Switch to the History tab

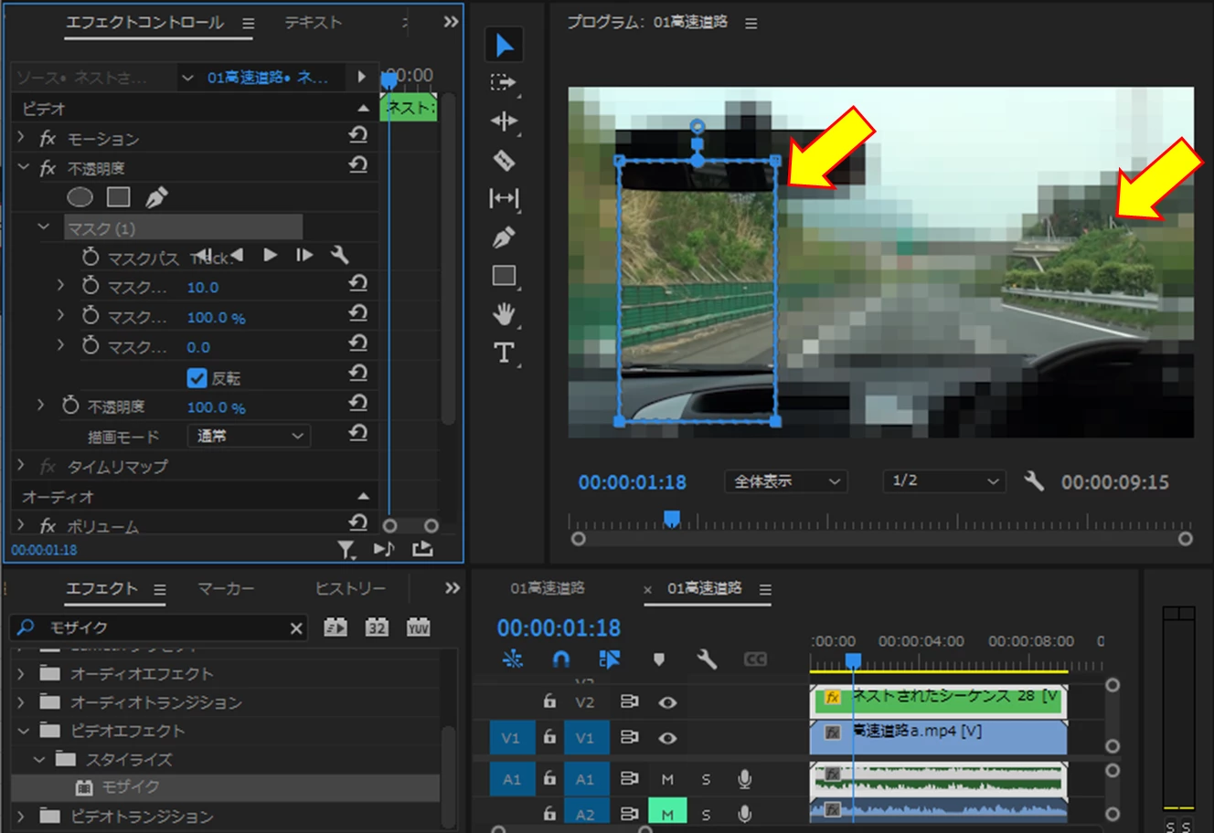350,589
